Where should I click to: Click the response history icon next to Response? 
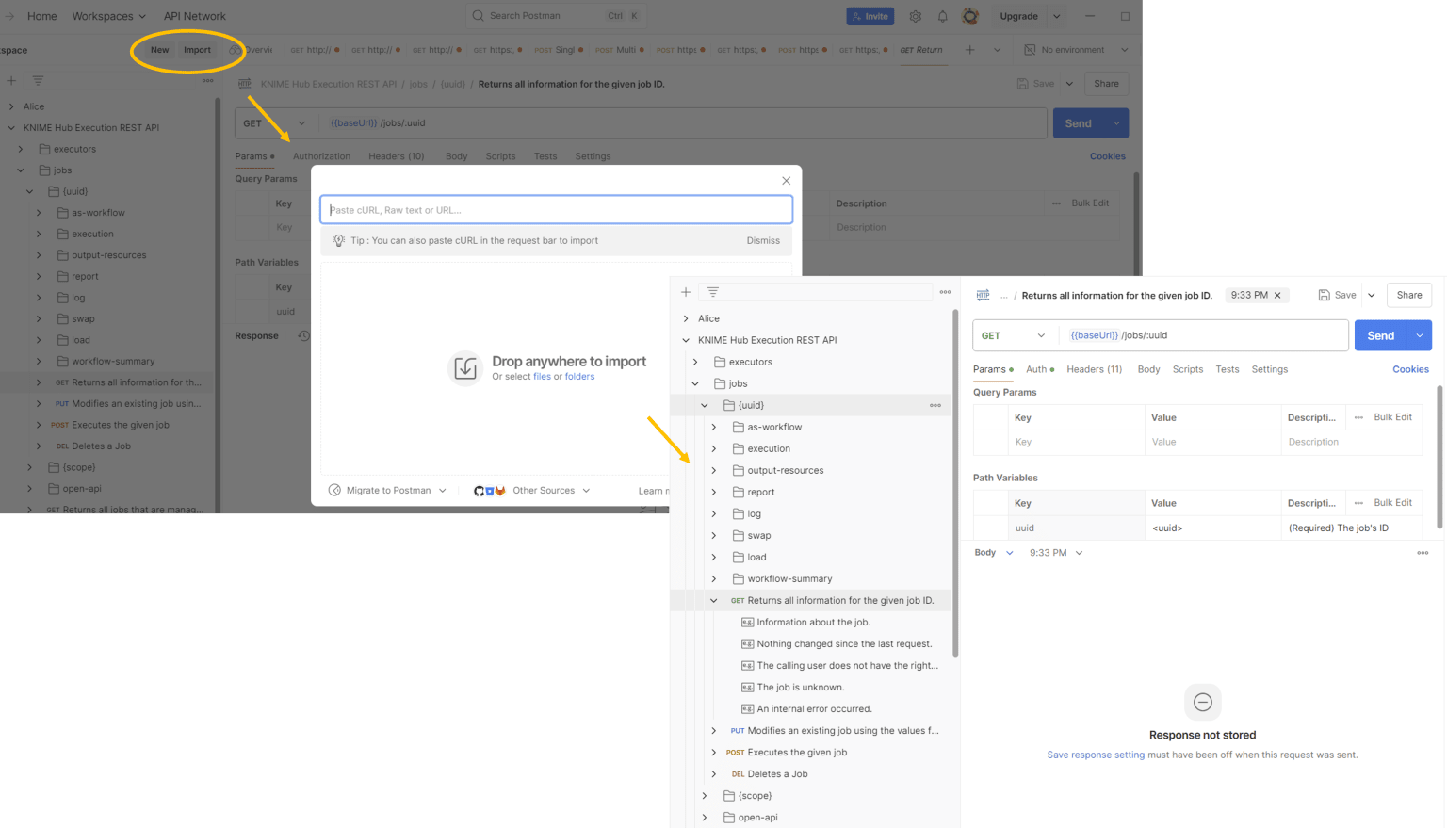tap(303, 336)
